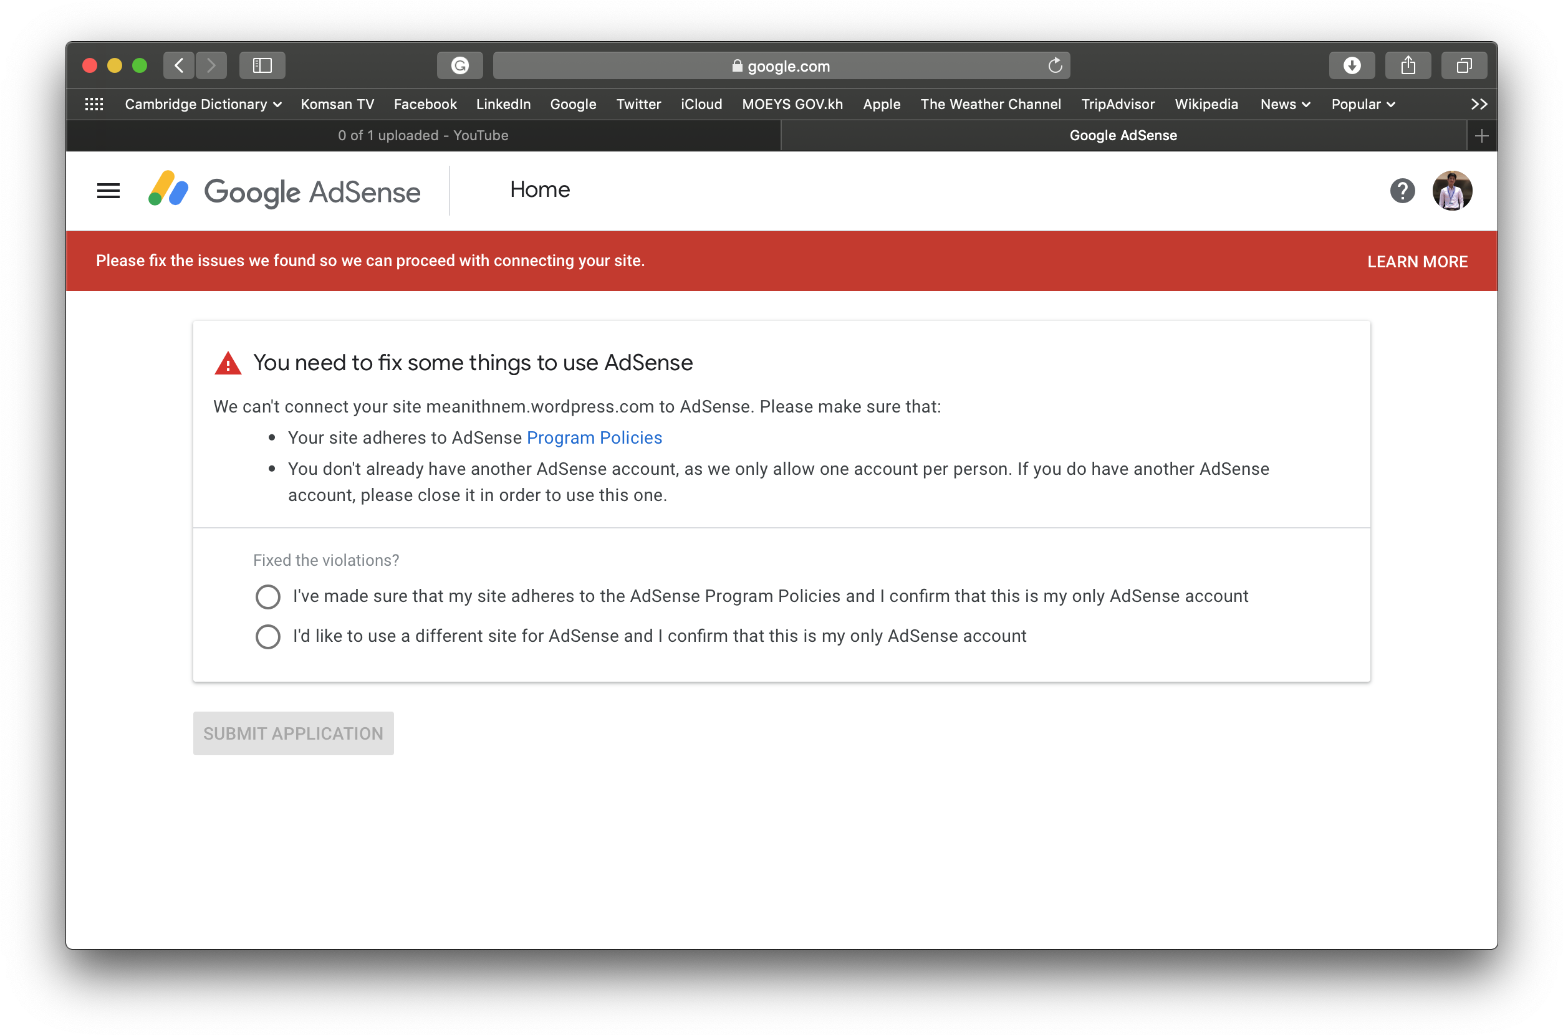Switch to the Google AdSense tab
The image size is (1563, 1035).
click(x=1123, y=135)
